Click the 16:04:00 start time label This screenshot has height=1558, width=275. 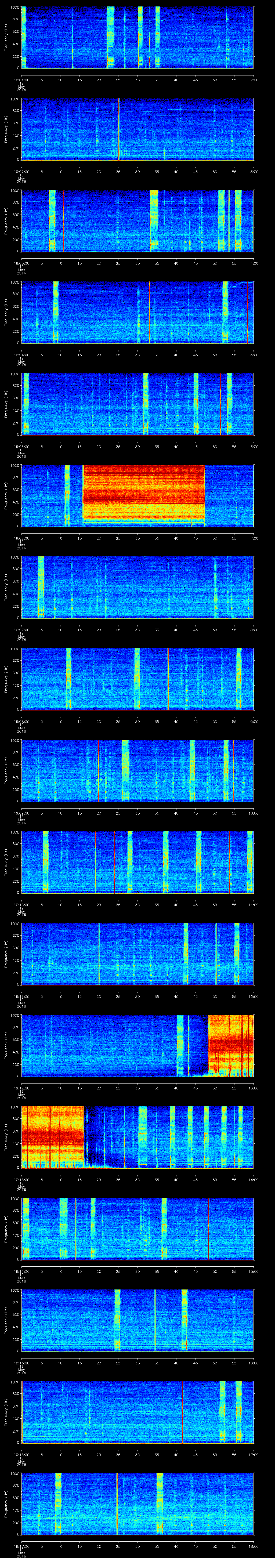[21, 354]
